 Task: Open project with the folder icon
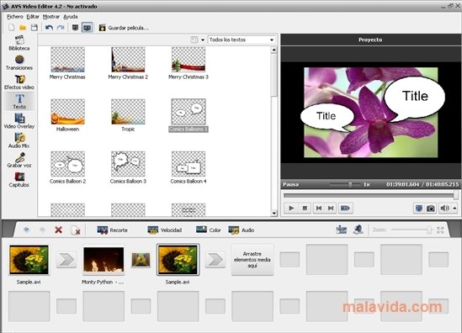tap(23, 28)
